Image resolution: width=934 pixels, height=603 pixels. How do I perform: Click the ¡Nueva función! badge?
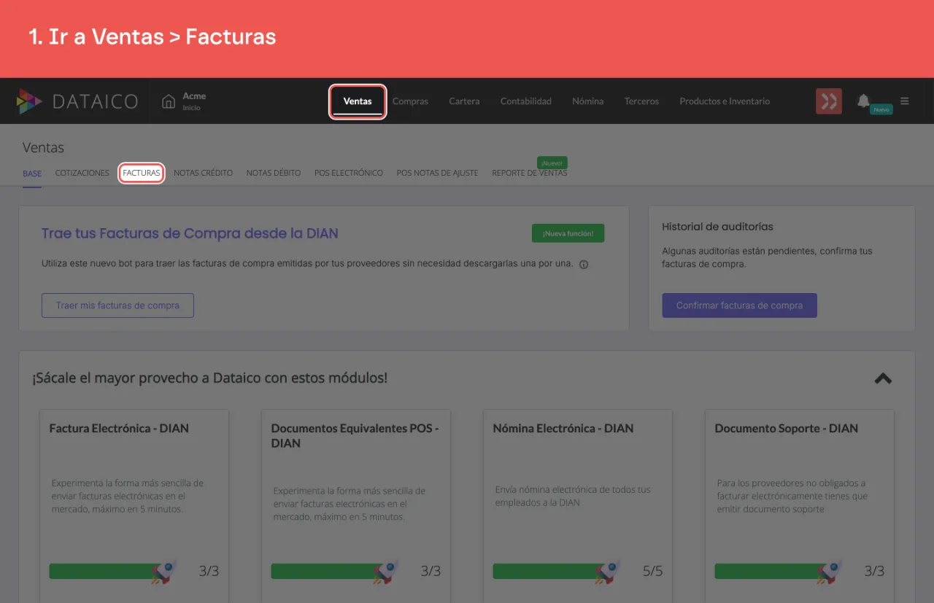568,233
